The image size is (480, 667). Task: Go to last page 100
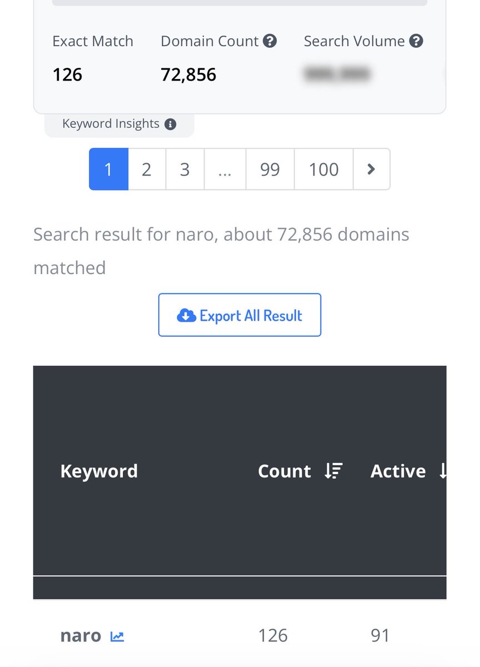323,169
